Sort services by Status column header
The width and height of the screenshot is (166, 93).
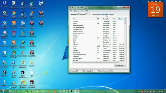(115, 19)
